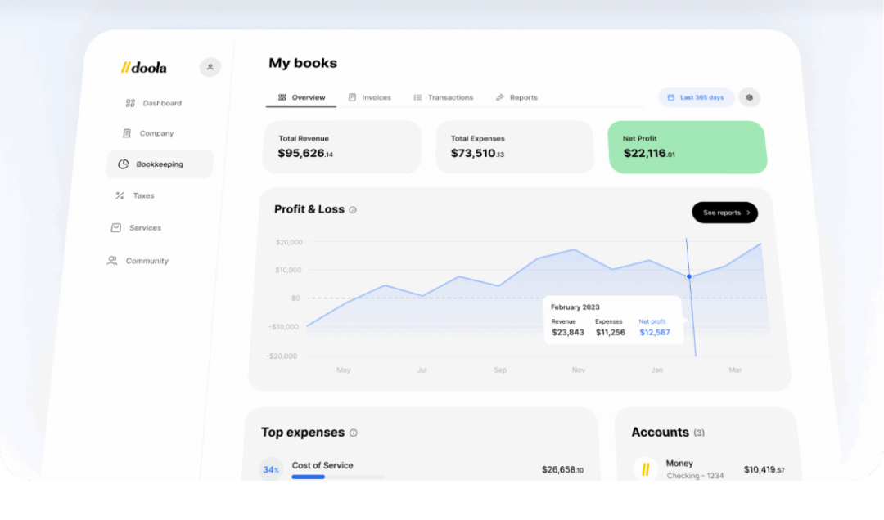The height and width of the screenshot is (520, 884).
Task: Open Community in the sidebar
Action: (138, 260)
